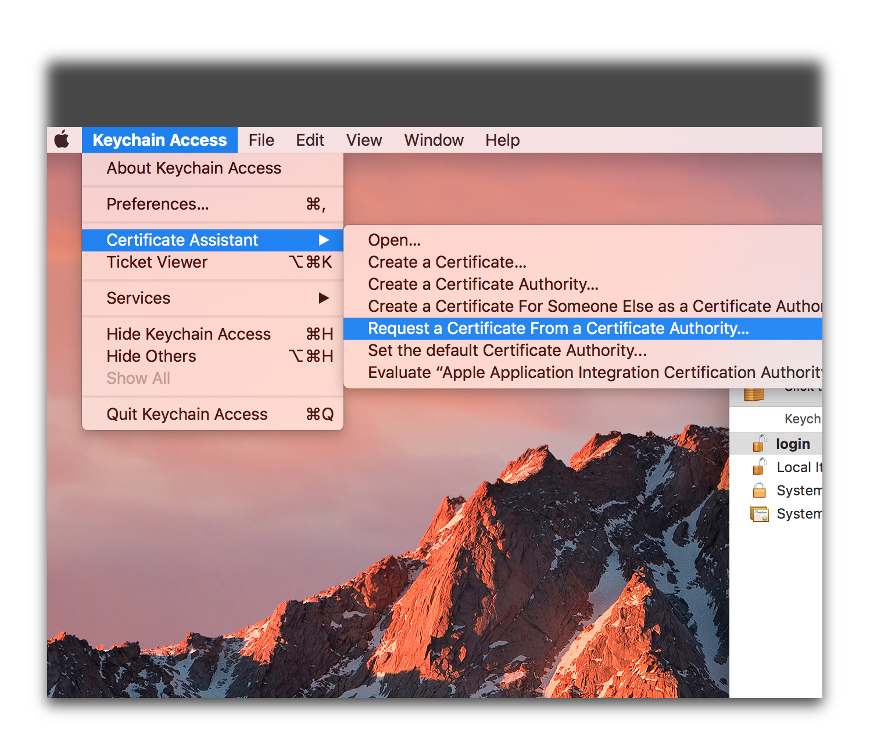870x752 pixels.
Task: Select the login keychain label in the sidebar
Action: point(793,444)
